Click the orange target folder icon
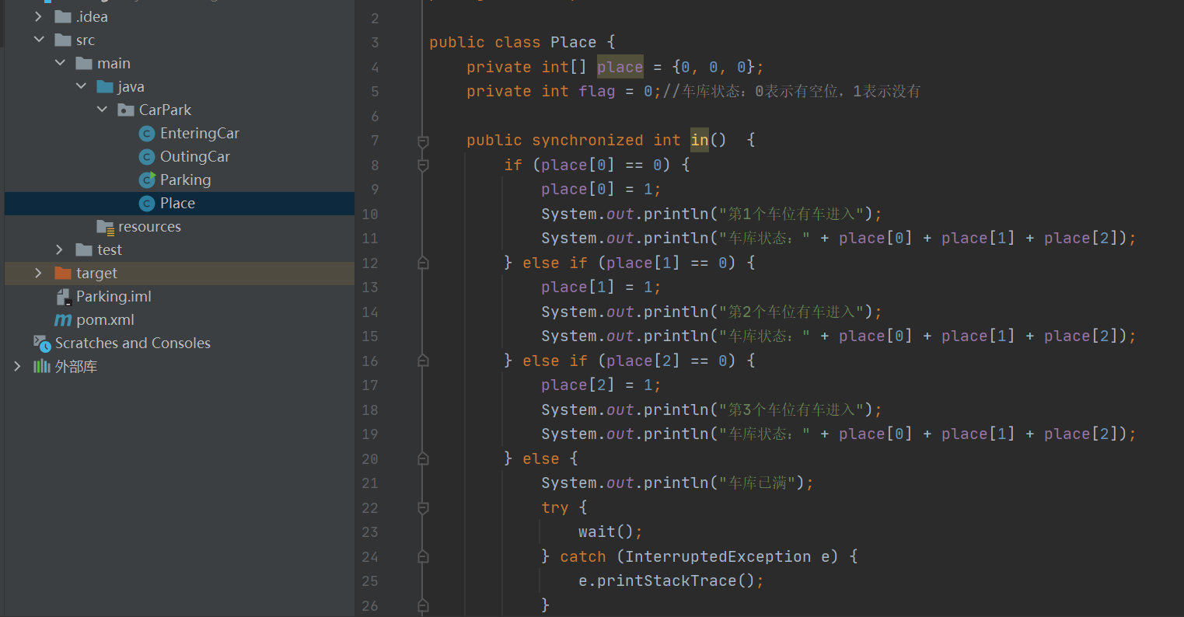This screenshot has width=1184, height=617. tap(63, 273)
